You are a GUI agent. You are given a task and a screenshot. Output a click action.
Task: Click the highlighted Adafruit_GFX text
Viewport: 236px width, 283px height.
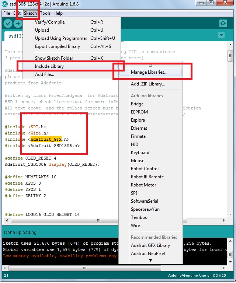coord(46,139)
